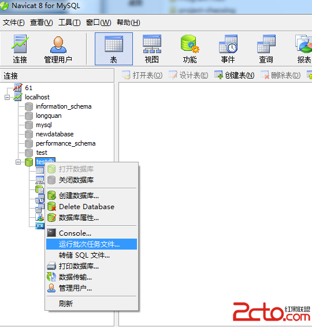Collapse the testdb database node
Screen dimensions: 312x327
click(x=18, y=162)
